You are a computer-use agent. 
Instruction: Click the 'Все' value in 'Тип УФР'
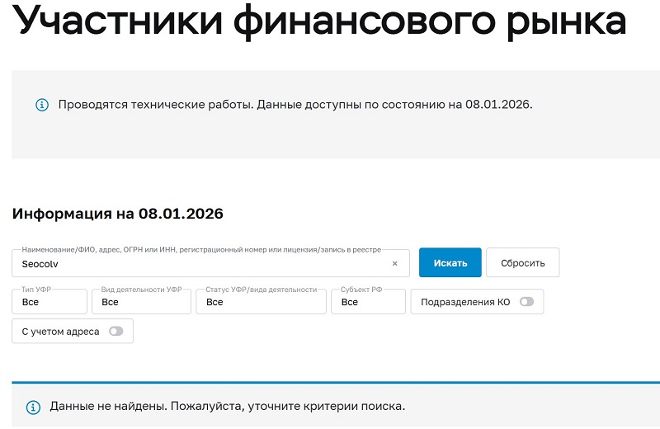coord(31,303)
